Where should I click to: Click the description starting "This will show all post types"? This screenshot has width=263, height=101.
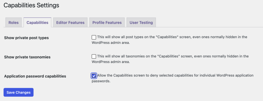click(x=170, y=40)
